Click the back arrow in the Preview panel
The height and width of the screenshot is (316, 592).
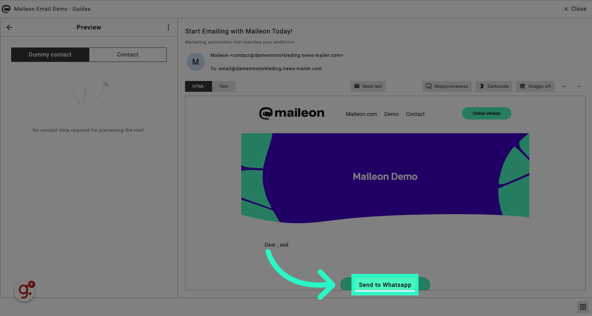[10, 27]
